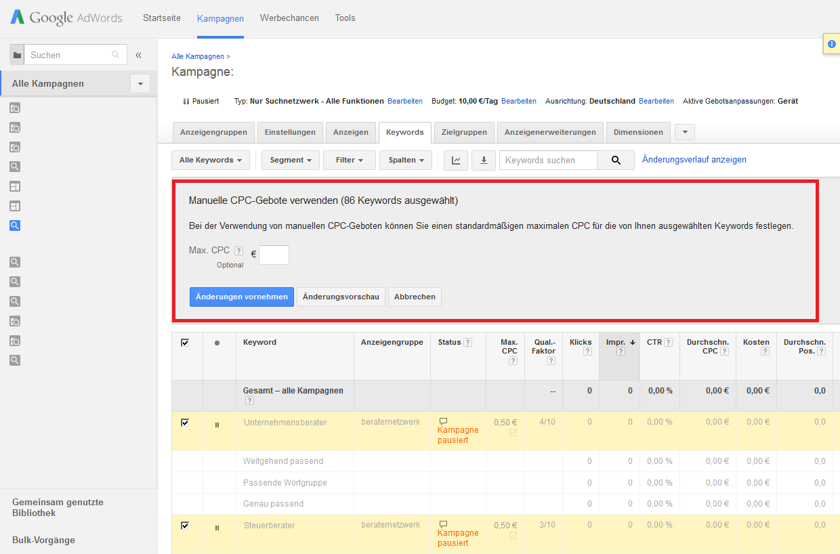The height and width of the screenshot is (554, 840).
Task: Click the Änderungsvorschau button
Action: [341, 297]
